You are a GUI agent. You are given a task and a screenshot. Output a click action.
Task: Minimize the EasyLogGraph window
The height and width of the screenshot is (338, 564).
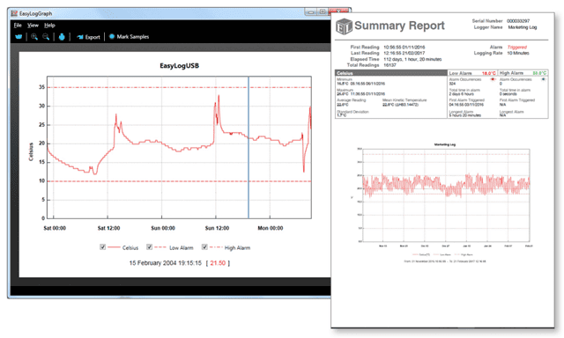pos(311,11)
